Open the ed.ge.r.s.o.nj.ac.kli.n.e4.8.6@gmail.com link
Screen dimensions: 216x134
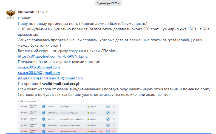[x=50, y=78]
